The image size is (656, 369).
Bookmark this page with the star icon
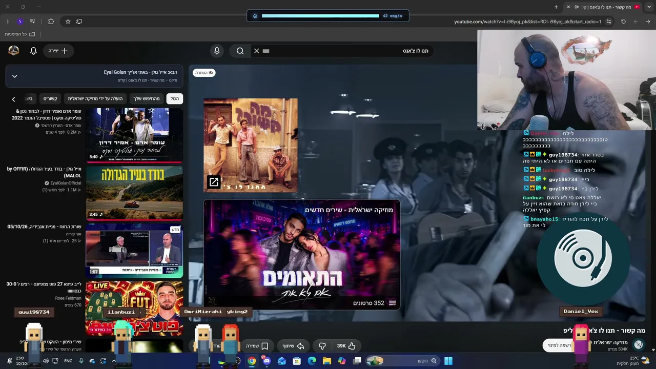point(68,22)
